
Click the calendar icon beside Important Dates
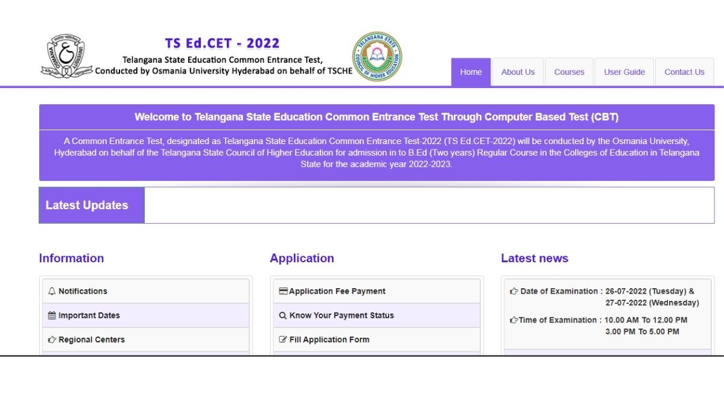click(x=52, y=315)
